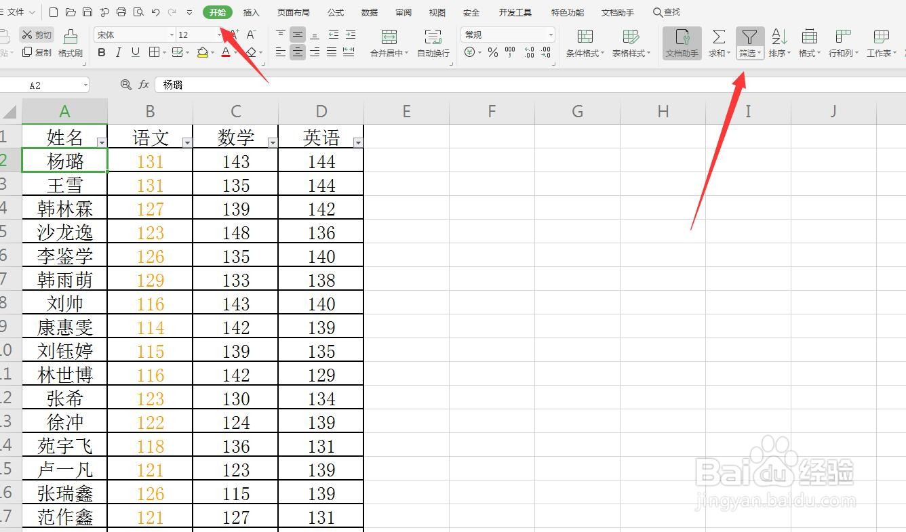Open the number format dropdown showing 常规
The image size is (906, 532).
tap(551, 35)
